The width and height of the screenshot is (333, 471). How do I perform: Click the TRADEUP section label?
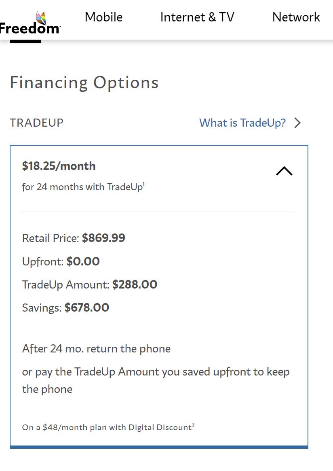click(x=37, y=123)
